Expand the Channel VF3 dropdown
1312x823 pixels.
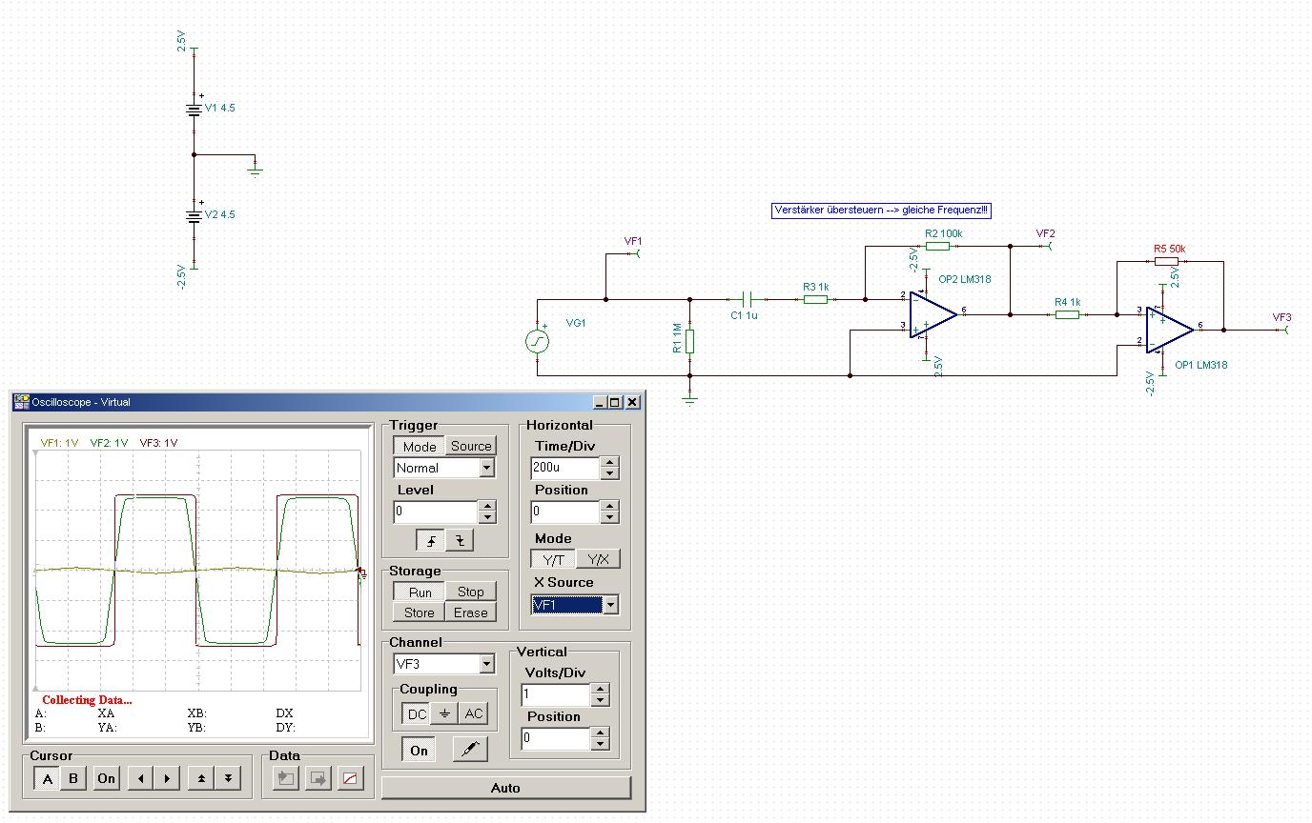pos(487,664)
